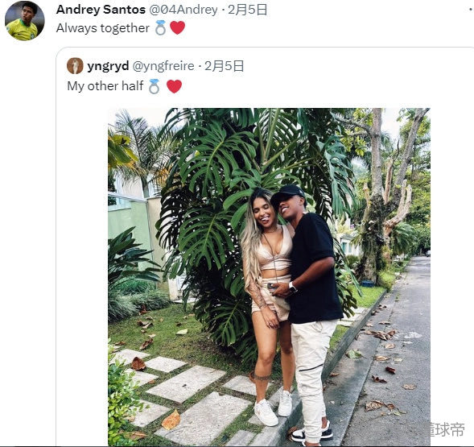Click the man's black cap in the photo
This screenshot has width=474, height=447.
point(288,194)
